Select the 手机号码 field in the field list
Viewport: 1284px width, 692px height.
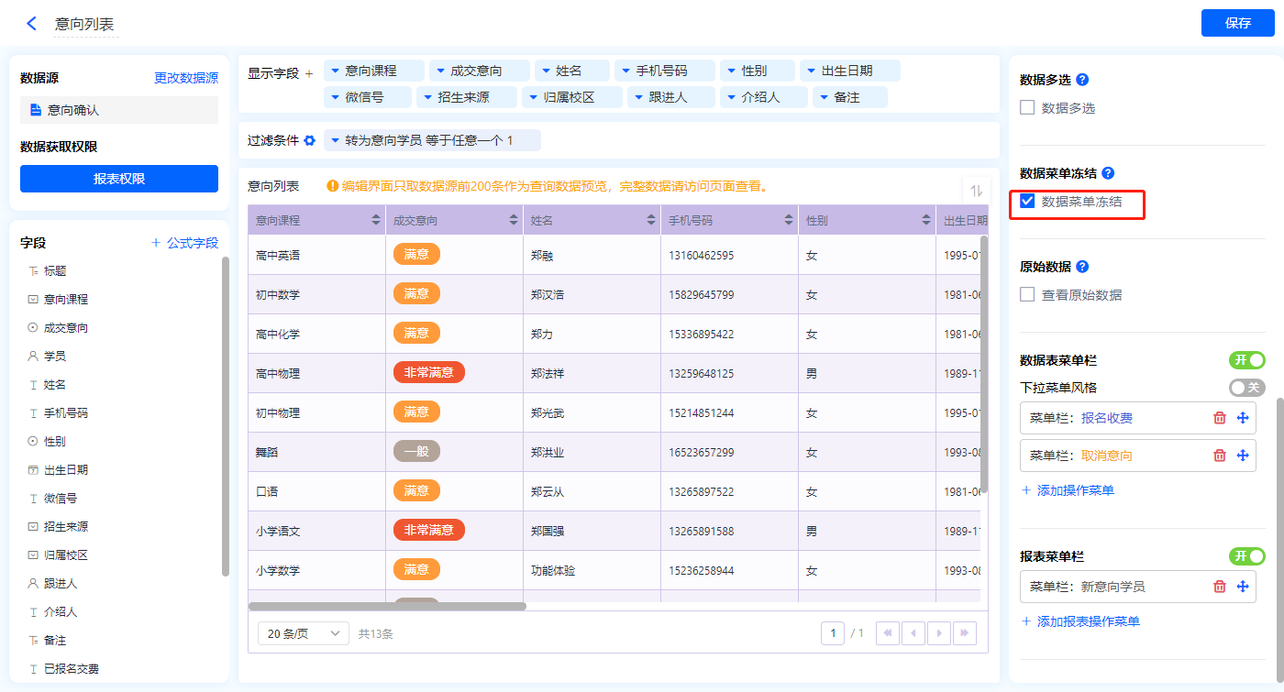pos(66,412)
